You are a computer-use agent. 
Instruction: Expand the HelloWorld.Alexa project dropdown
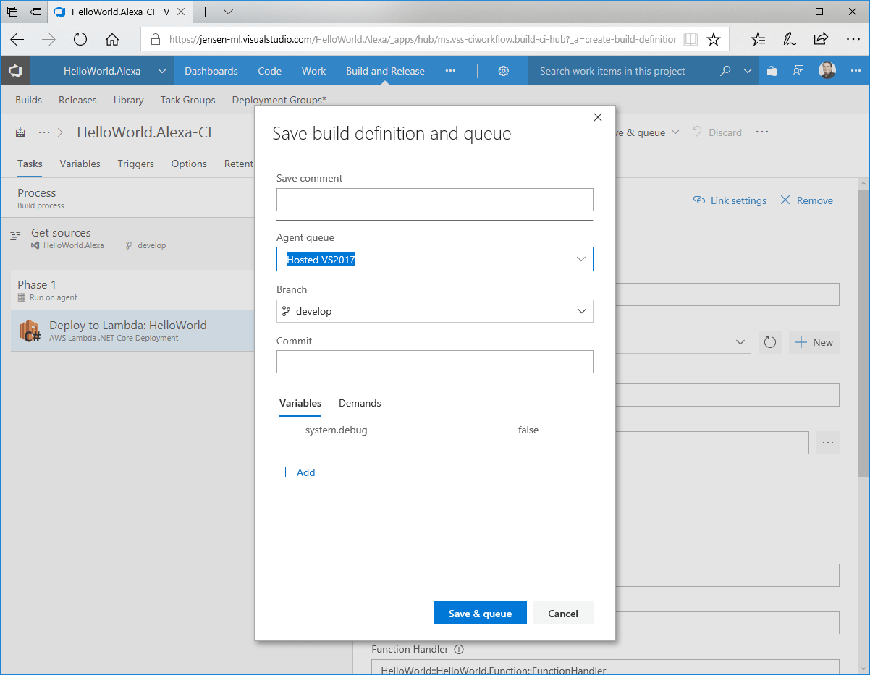coord(162,71)
